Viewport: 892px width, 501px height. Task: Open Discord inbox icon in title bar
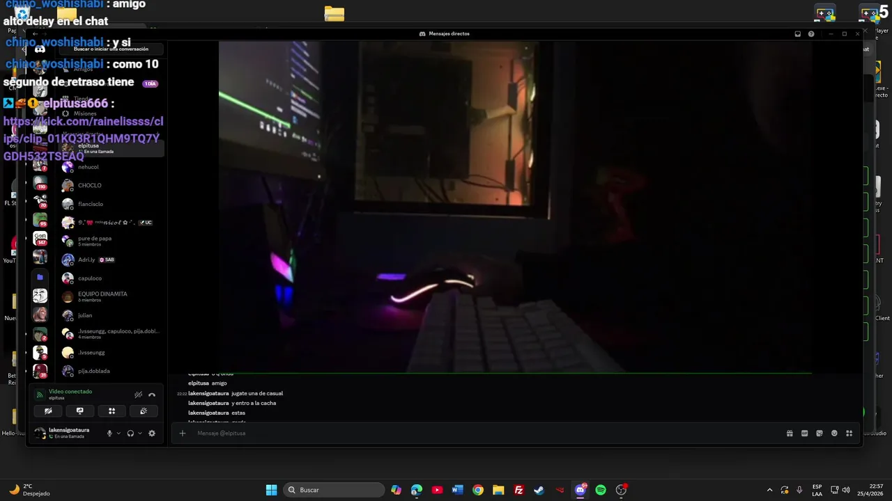(798, 33)
